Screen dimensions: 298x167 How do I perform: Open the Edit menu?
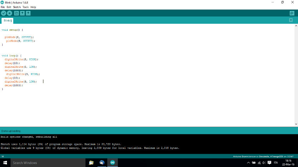pos(9,7)
